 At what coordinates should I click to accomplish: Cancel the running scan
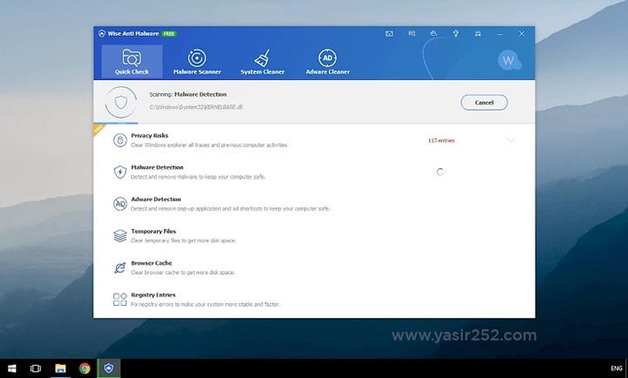[484, 103]
